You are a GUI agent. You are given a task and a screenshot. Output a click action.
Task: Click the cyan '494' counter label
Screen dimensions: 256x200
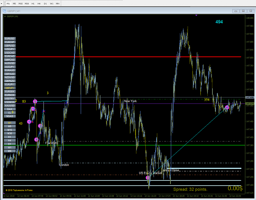219,22
